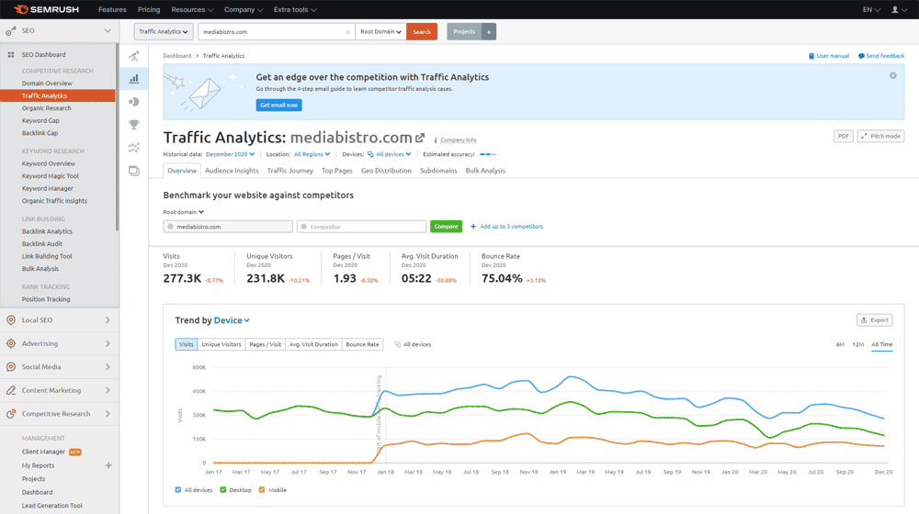Close the Traffic Analytics email banner
Image resolution: width=919 pixels, height=514 pixels.
(x=892, y=75)
